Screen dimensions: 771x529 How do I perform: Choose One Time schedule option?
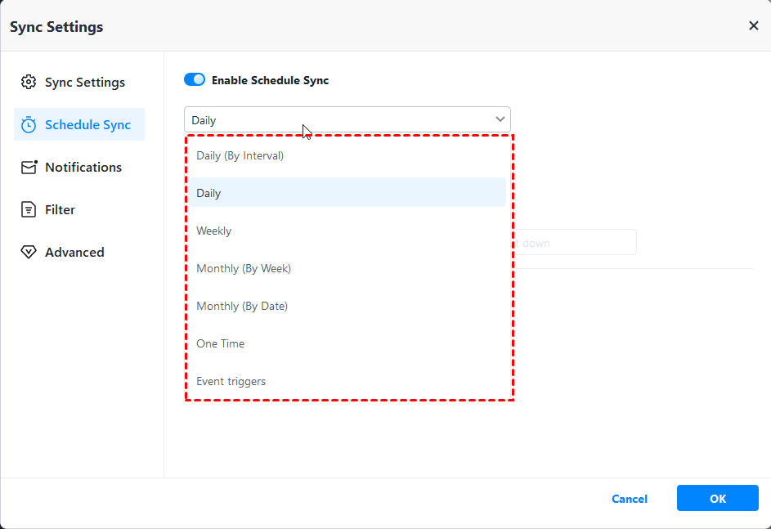221,343
